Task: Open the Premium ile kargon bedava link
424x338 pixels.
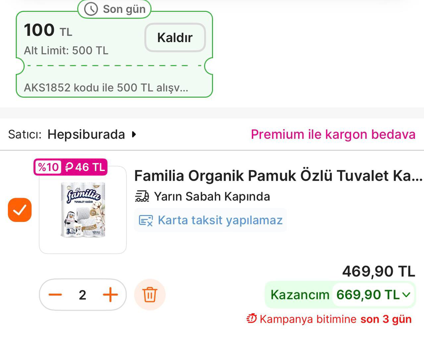Action: pos(333,135)
